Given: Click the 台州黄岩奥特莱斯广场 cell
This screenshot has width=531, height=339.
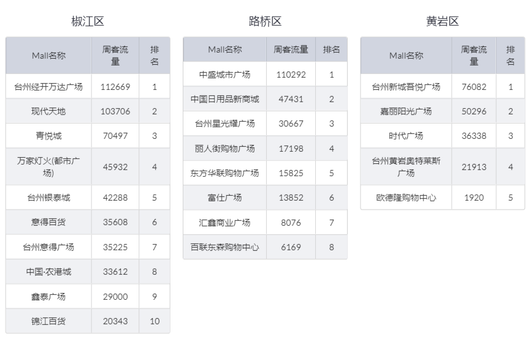Looking at the screenshot, I should (406, 166).
